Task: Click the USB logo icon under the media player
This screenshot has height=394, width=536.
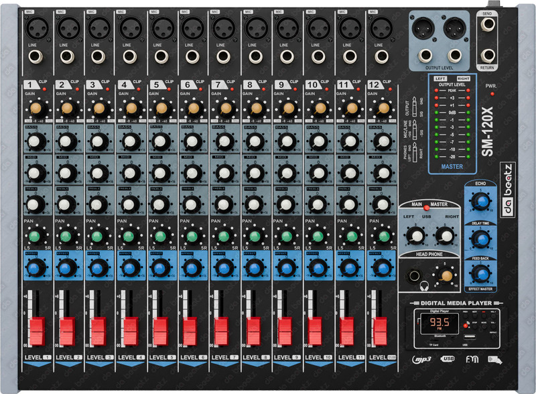Action: [448, 358]
